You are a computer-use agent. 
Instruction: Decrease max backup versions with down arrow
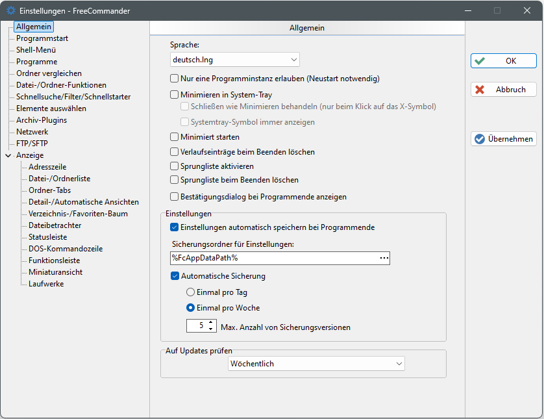click(211, 330)
